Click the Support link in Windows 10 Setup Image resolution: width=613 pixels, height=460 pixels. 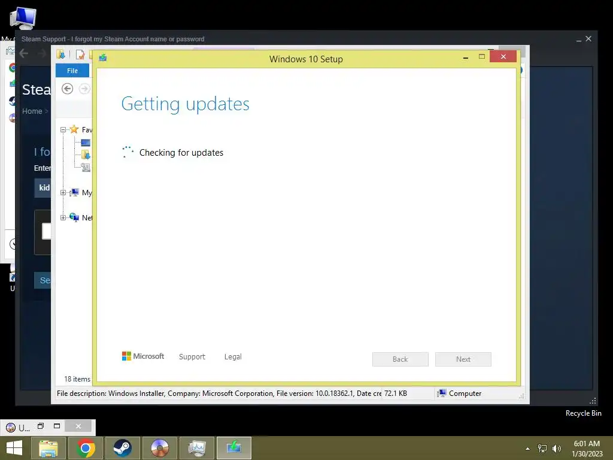[x=192, y=357]
